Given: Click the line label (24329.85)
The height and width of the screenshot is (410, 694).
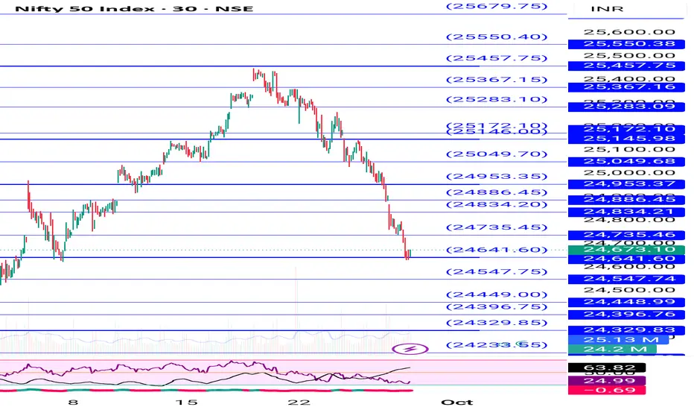Looking at the screenshot, I should [x=497, y=323].
